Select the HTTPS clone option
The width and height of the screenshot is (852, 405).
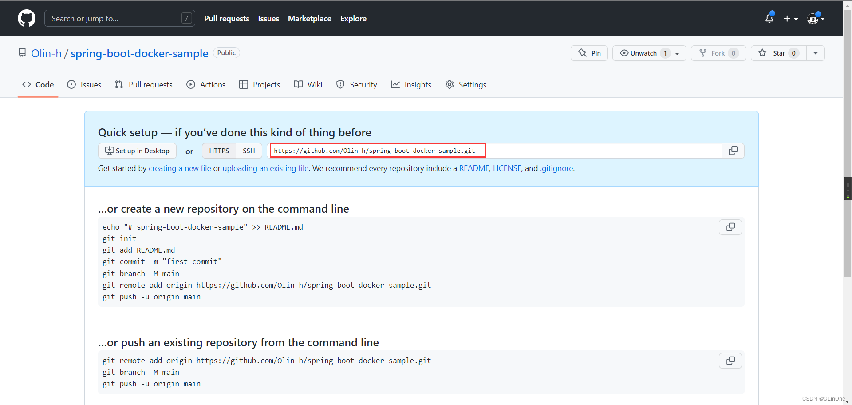(x=219, y=151)
